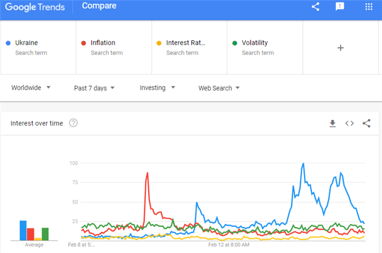Select the Interest Rat... search term
The width and height of the screenshot is (382, 253).
pyautogui.click(x=189, y=48)
